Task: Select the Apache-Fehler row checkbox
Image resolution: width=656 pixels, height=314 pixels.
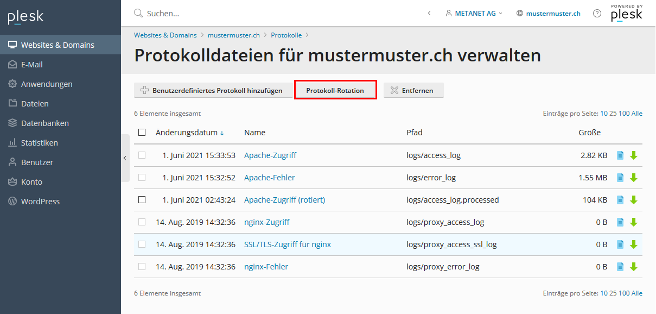Action: [x=142, y=178]
